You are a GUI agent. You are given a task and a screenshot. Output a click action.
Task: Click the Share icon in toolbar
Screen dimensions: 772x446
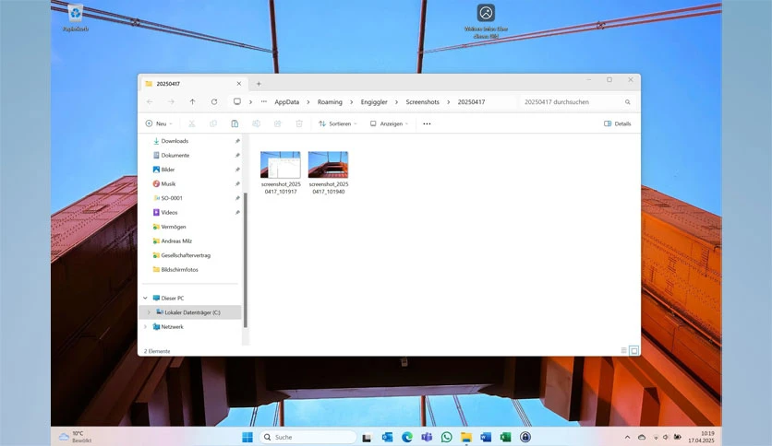click(x=278, y=123)
